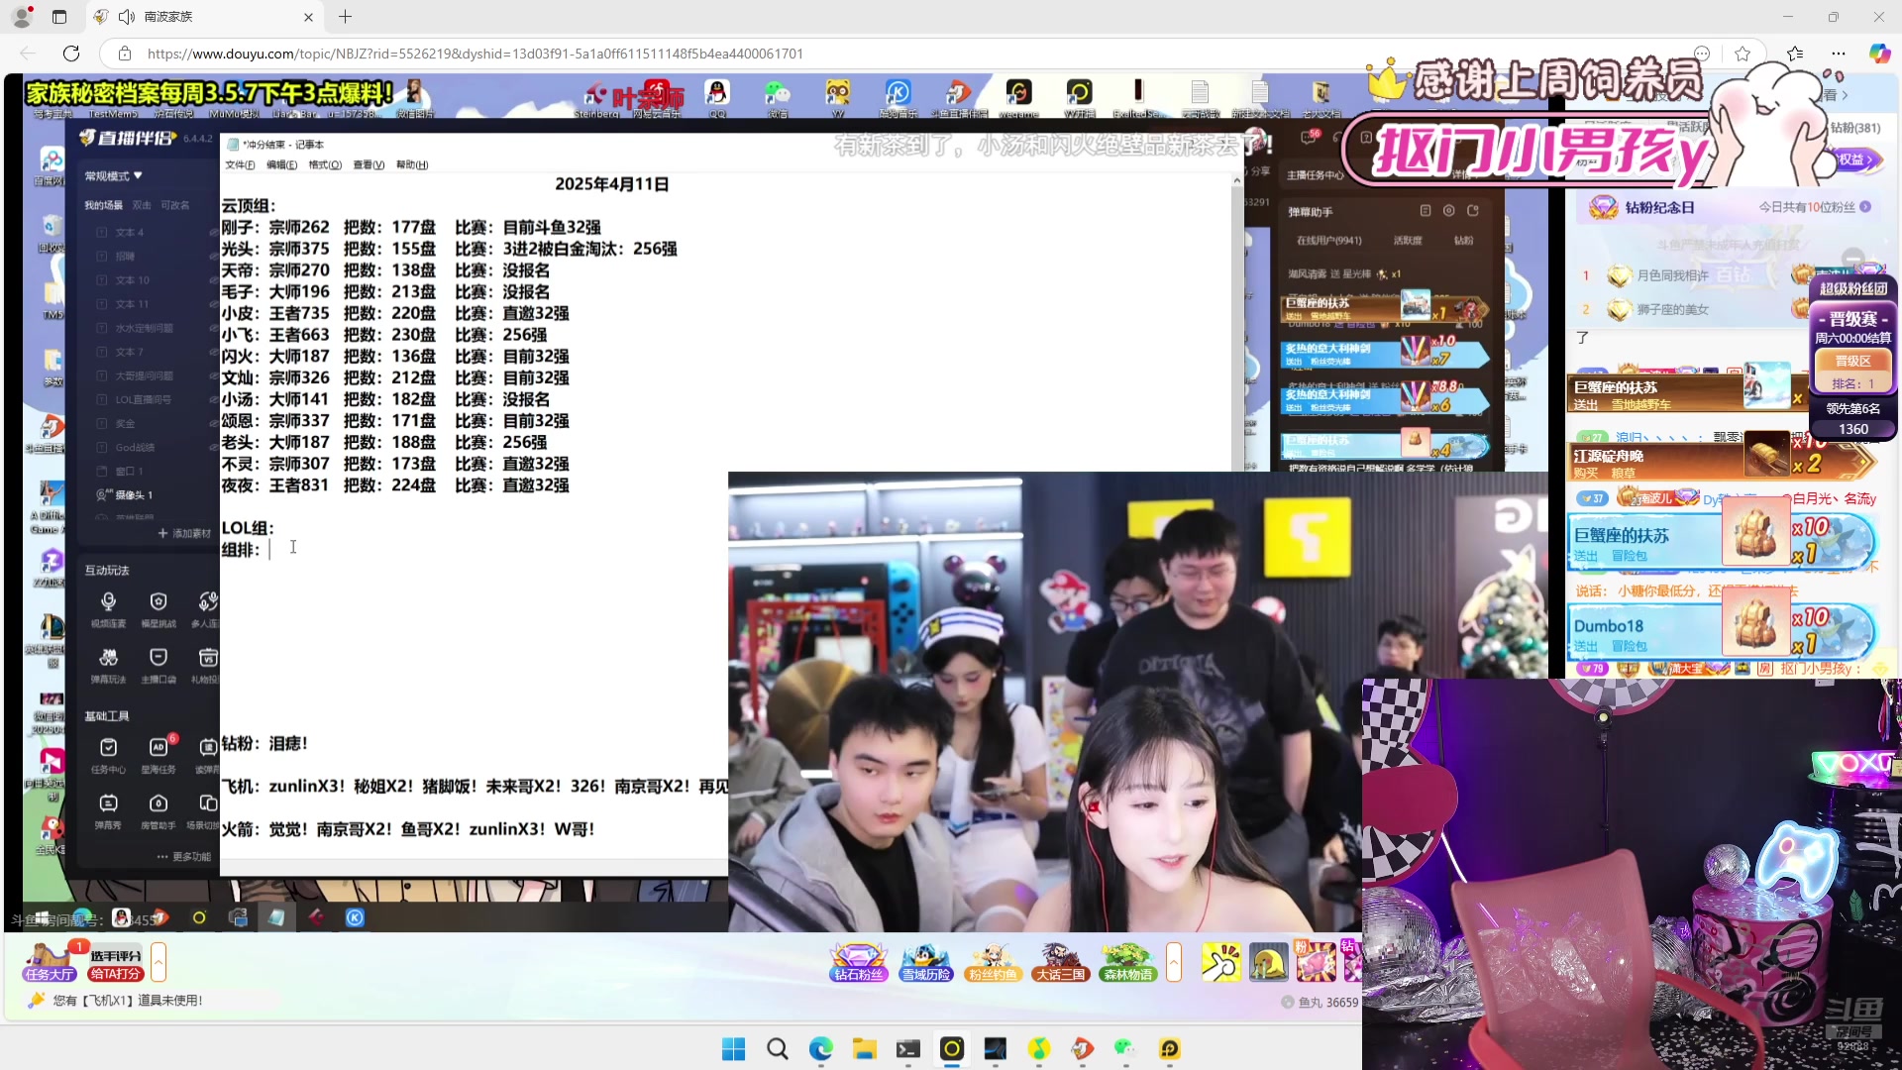
Task: Switch to 活跃度 tab in 弹幕助手
Action: pyautogui.click(x=1408, y=241)
